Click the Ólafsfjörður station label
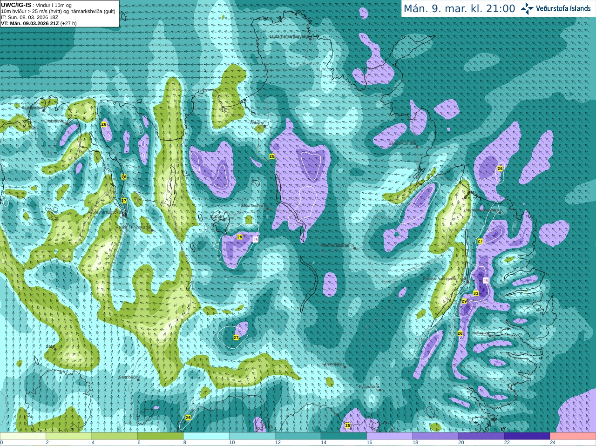 coord(55,121)
